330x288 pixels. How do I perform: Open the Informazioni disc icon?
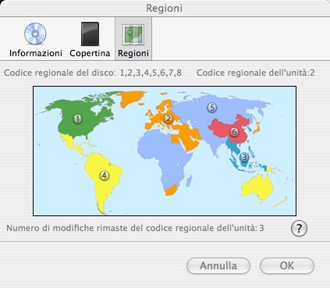coord(35,34)
